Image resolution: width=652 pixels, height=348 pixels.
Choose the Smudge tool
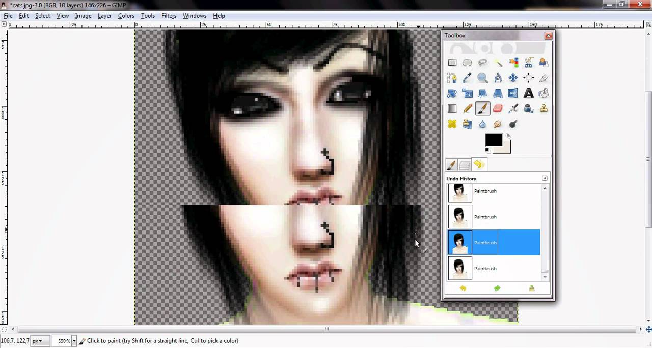pyautogui.click(x=498, y=124)
